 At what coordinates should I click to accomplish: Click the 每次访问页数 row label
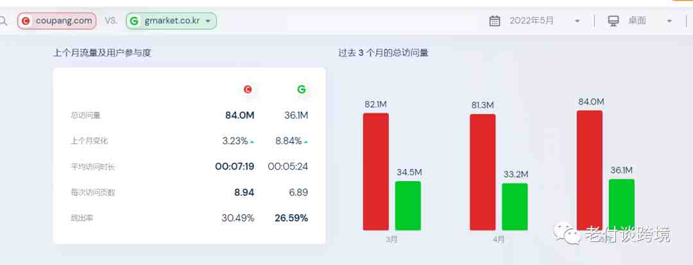[x=93, y=193]
